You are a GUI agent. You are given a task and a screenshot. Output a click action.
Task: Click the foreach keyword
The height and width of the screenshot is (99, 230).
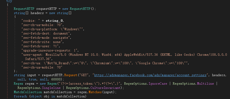(20, 96)
